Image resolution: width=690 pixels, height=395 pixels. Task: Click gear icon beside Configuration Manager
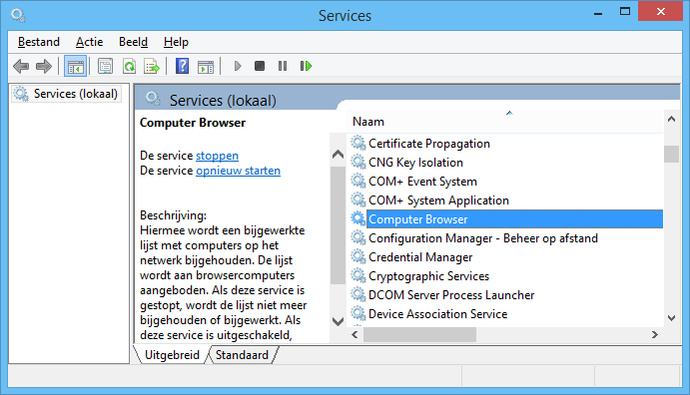[358, 237]
